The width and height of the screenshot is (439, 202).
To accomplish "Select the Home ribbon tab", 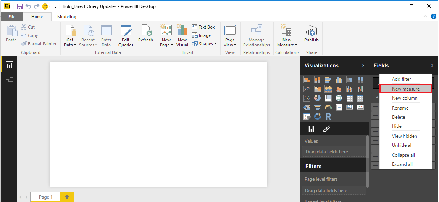I will pos(37,17).
